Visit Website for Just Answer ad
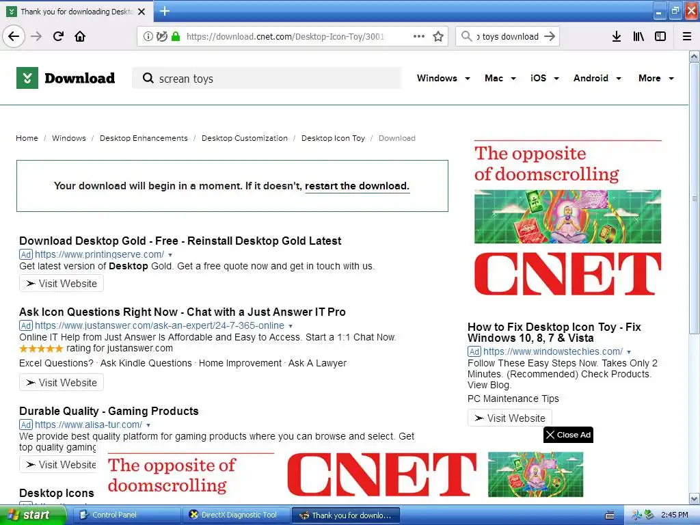Image resolution: width=700 pixels, height=525 pixels. [x=62, y=383]
